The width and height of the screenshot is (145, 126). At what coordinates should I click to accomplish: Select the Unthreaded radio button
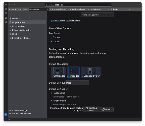[52, 77]
